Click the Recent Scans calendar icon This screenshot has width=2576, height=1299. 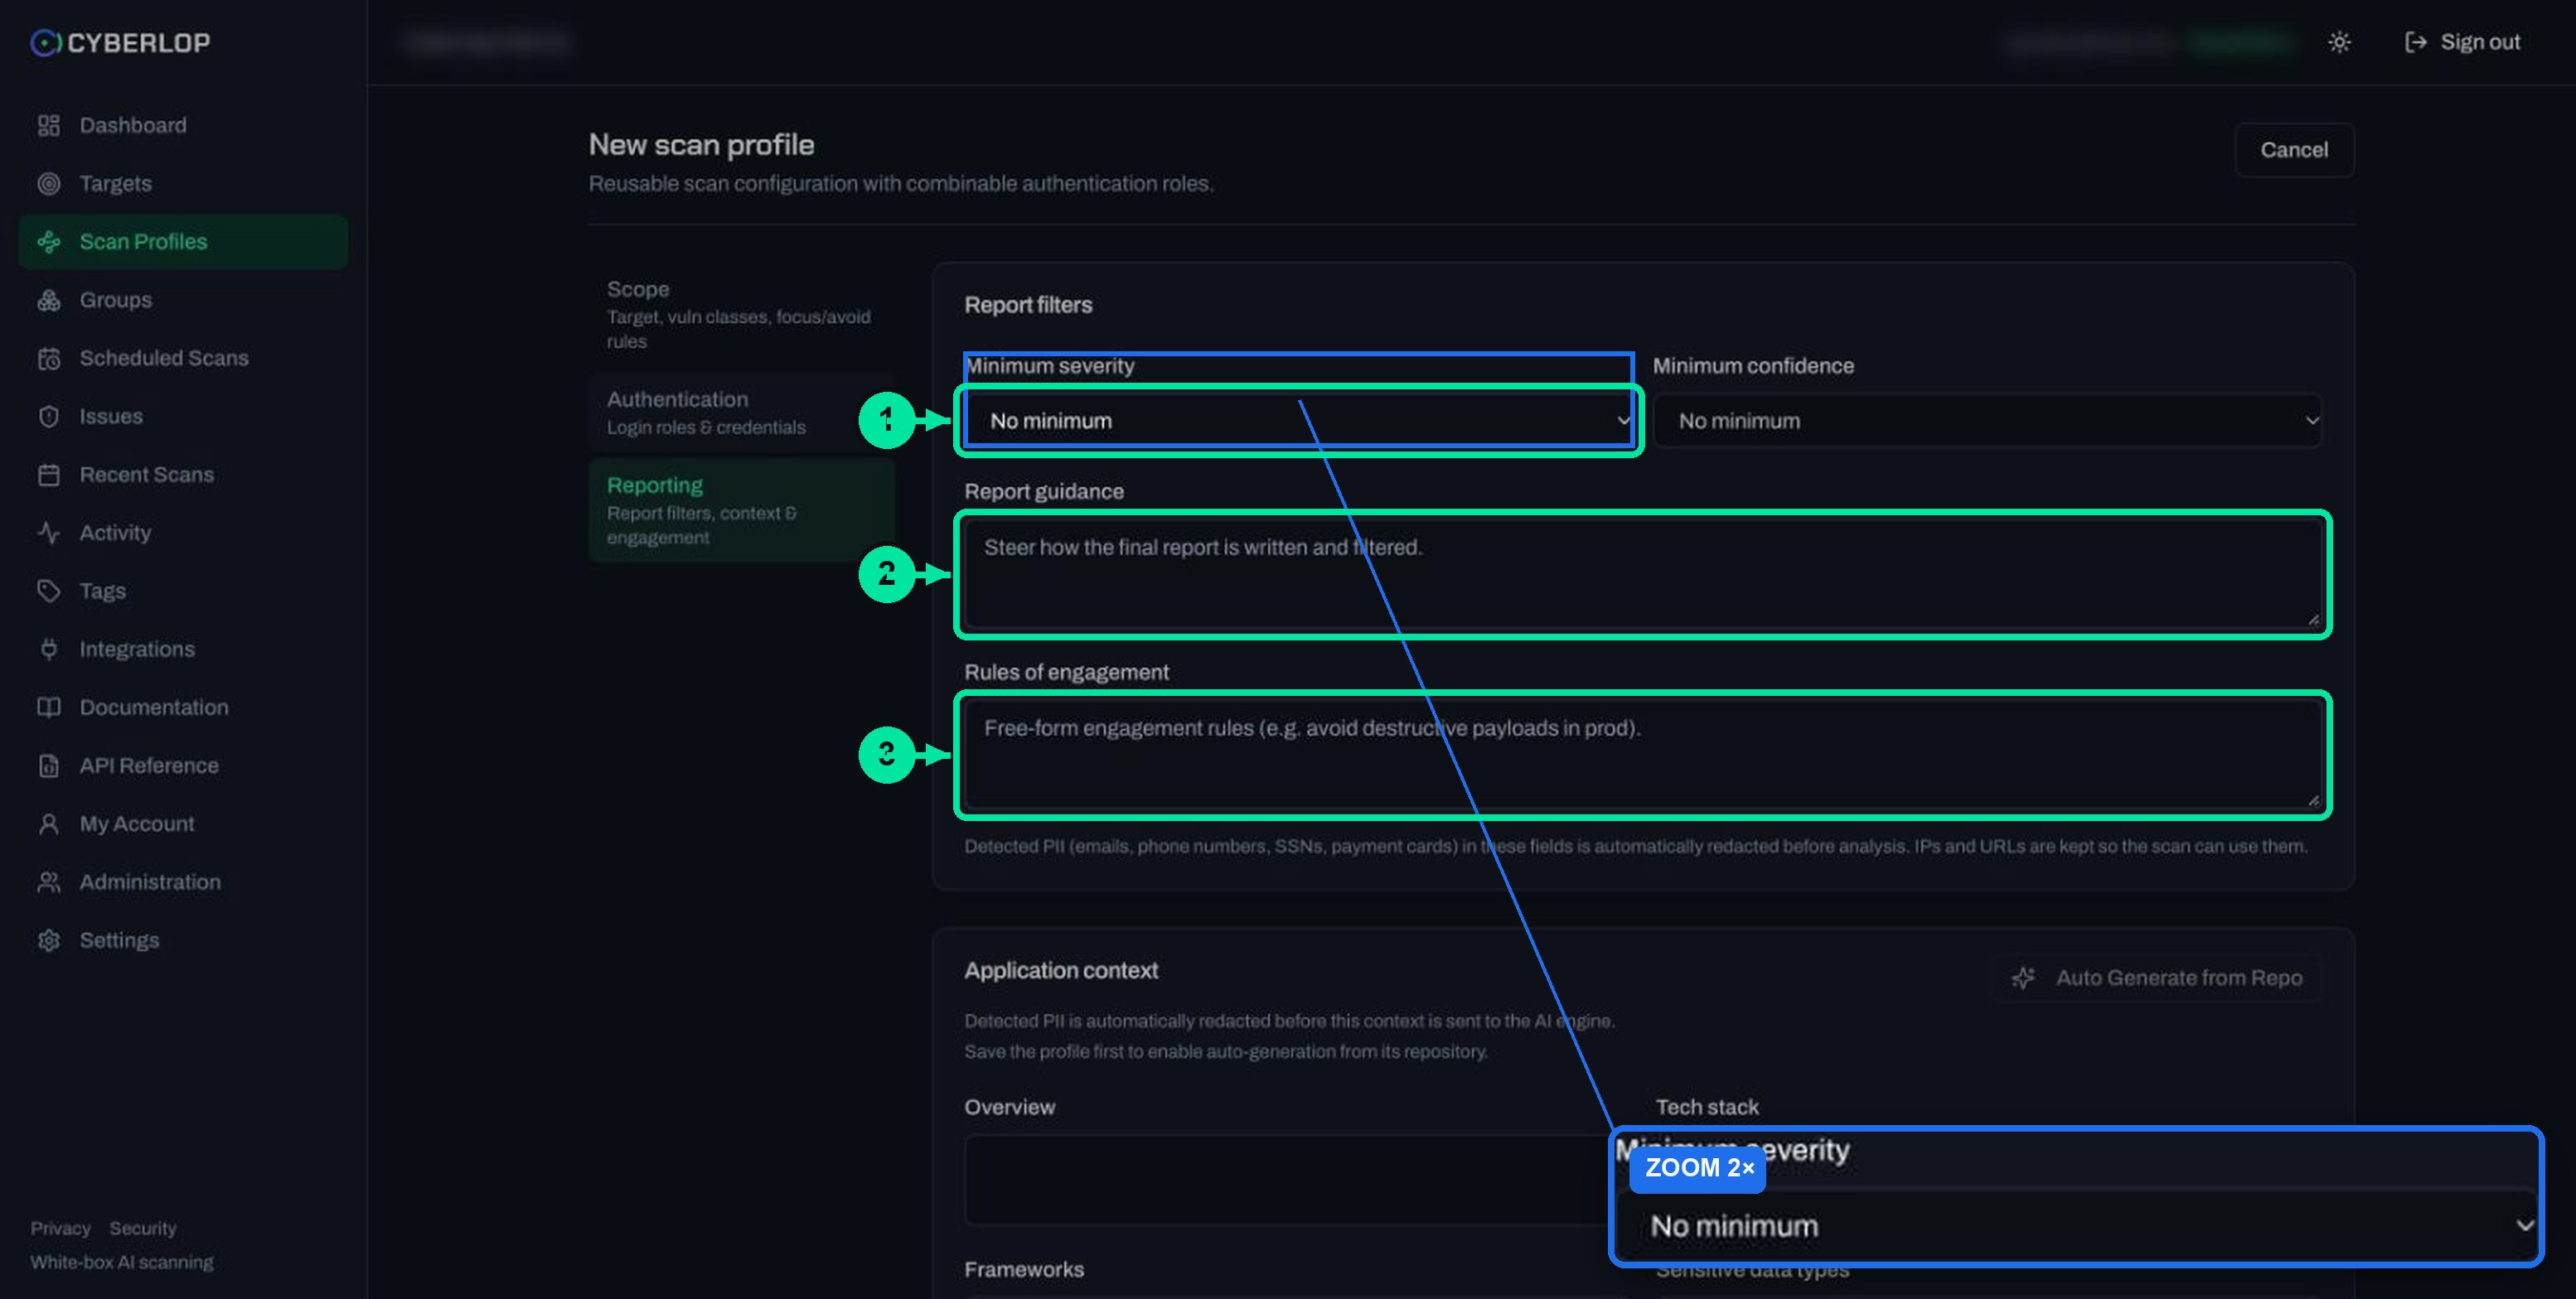(48, 475)
